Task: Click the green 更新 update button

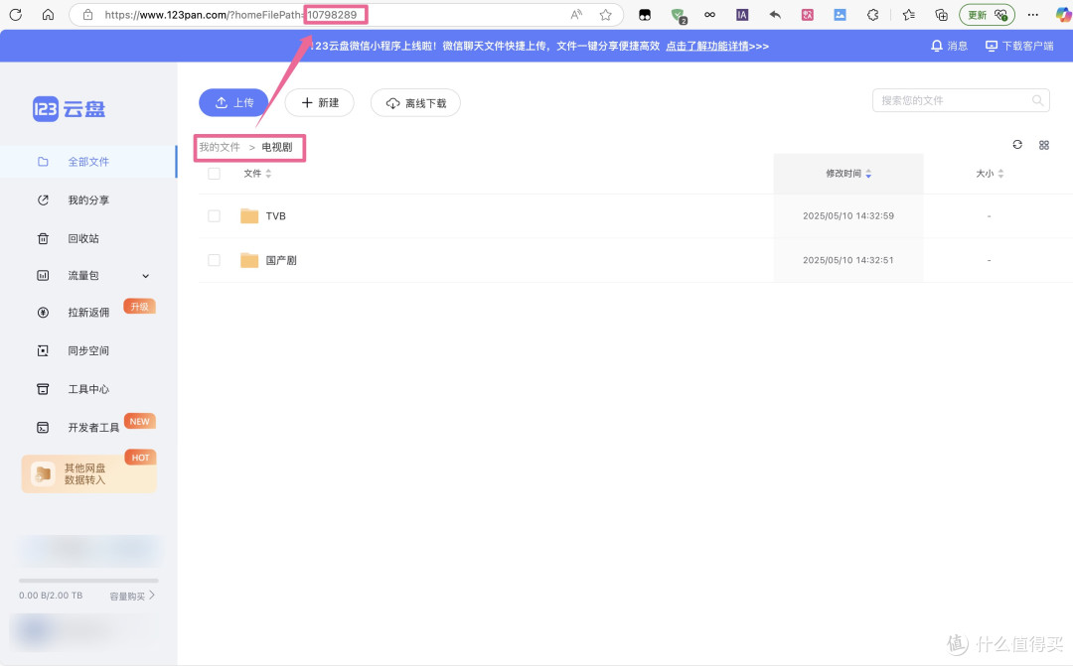Action: [987, 14]
